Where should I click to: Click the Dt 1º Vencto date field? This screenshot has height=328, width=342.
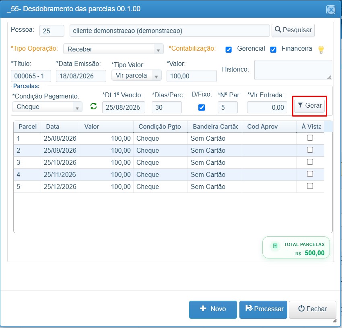pos(124,107)
